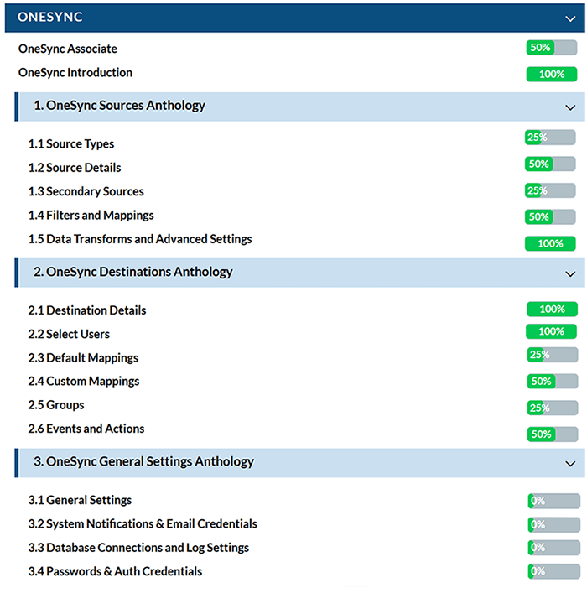Click the ONESYNC section title
587x593 pixels.
(x=50, y=17)
